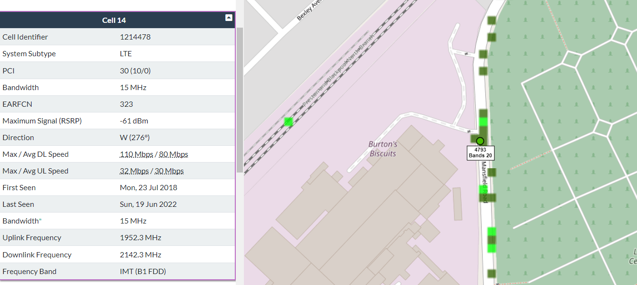Click the bright green measurement square near map bottom
Viewport: 637px width, 285px height.
point(492,248)
